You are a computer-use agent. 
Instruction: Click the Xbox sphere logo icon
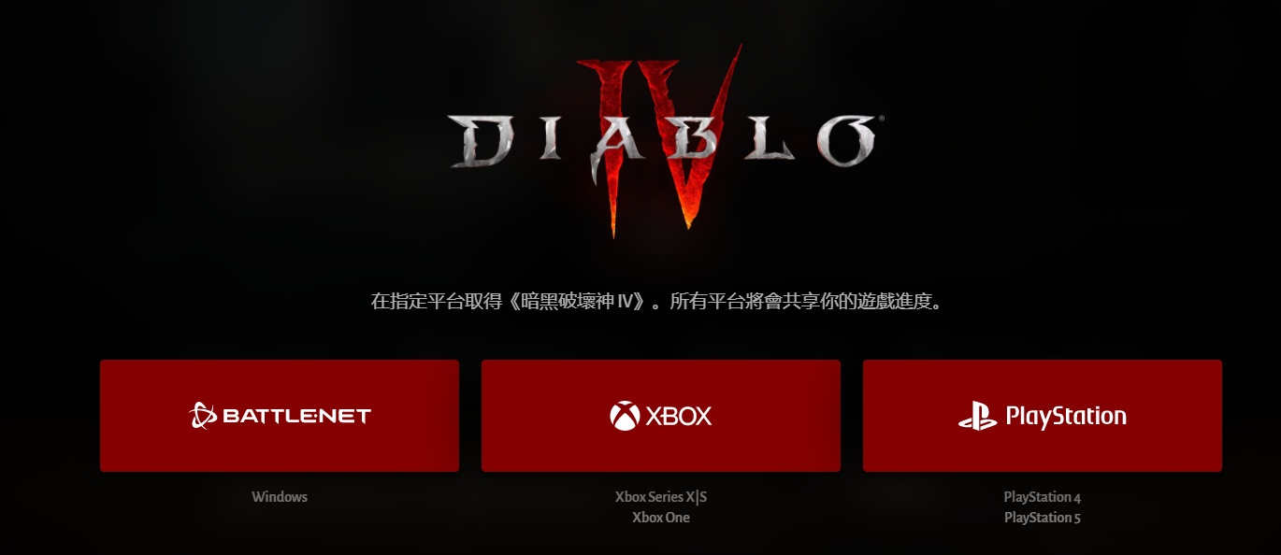pos(625,416)
